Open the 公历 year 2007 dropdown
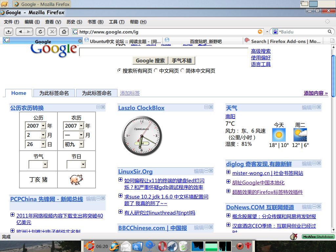This screenshot has height=252, width=336. click(35, 126)
